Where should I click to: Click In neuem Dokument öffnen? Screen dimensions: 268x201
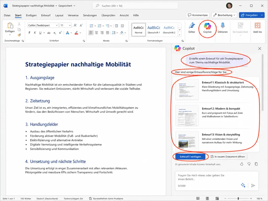tap(228, 157)
